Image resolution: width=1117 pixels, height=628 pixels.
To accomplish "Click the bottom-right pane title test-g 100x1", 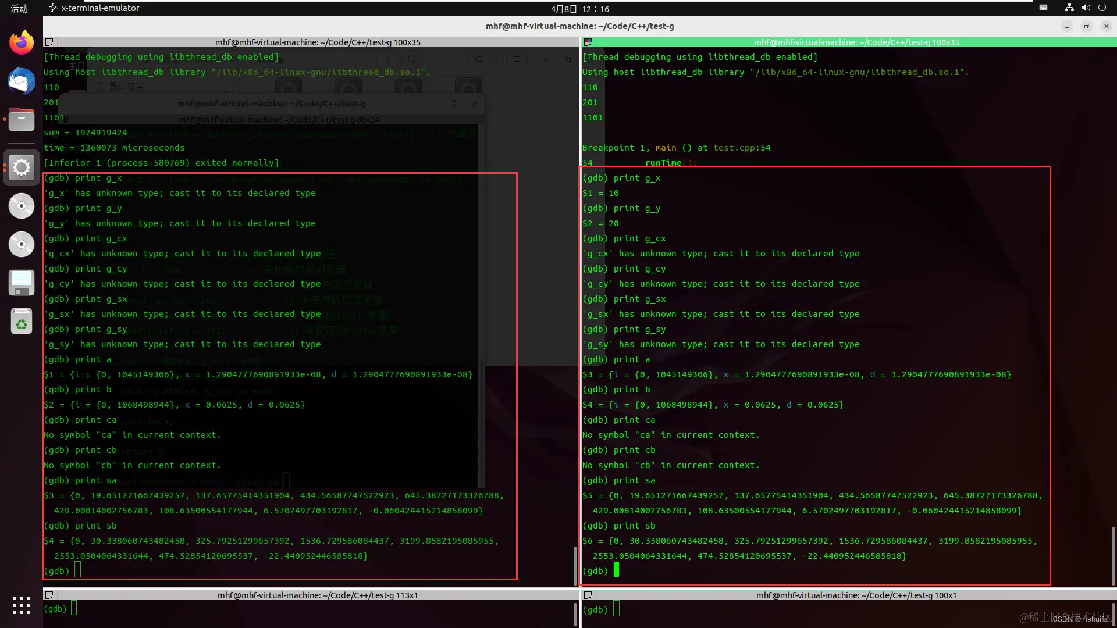I will pos(856,595).
